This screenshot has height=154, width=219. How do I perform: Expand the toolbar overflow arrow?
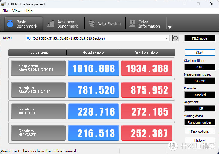click(x=170, y=27)
